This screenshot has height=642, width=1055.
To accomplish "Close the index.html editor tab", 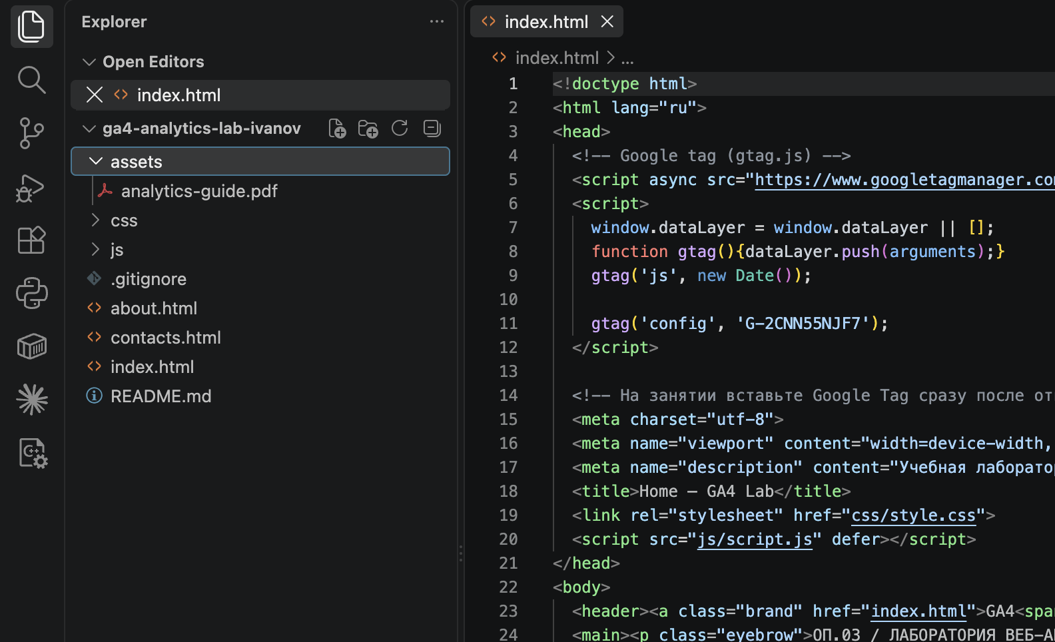I will click(x=607, y=22).
